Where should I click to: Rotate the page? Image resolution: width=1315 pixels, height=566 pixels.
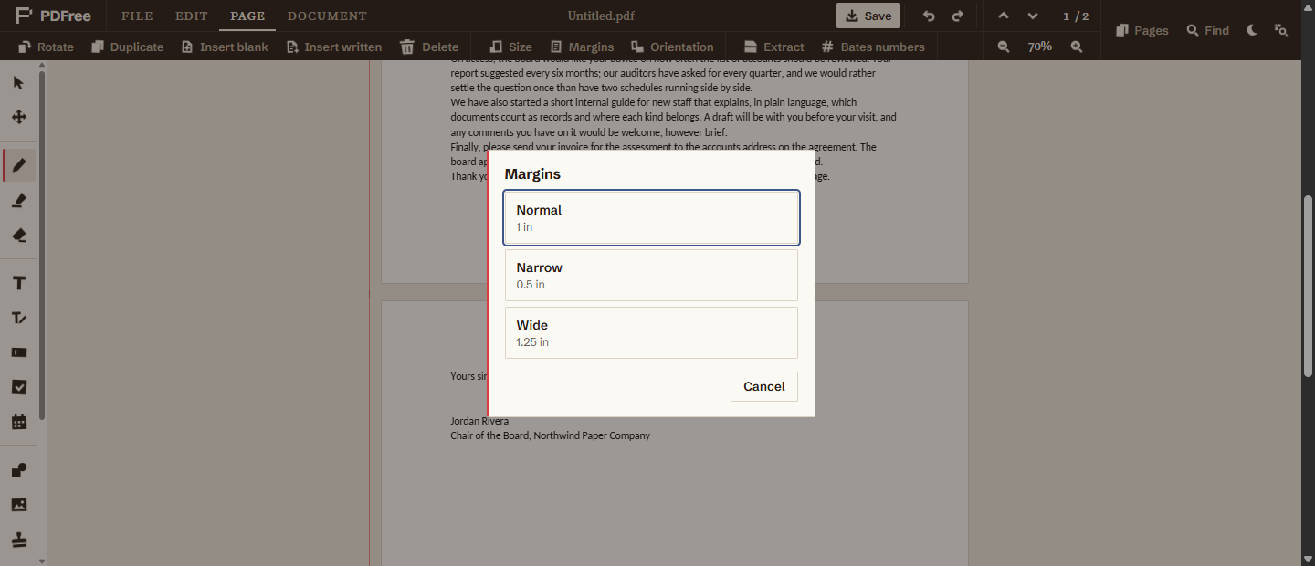click(45, 47)
